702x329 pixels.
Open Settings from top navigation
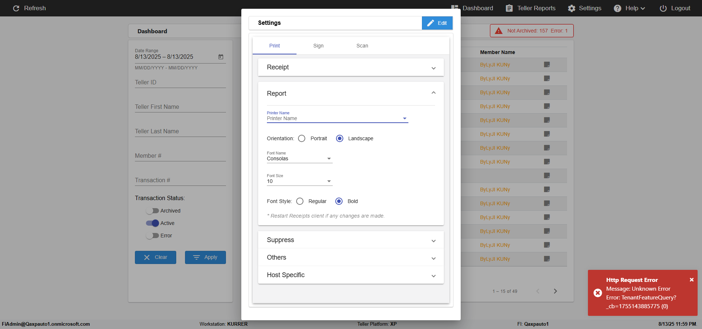(x=585, y=8)
